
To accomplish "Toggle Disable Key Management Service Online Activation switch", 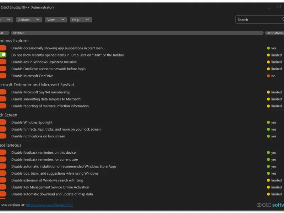I will pyautogui.click(x=3, y=187).
